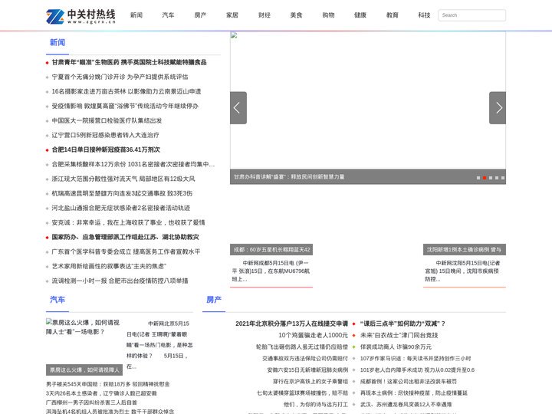This screenshot has height=414, width=552.
Task: Open article 宁夏首个无痛分娩门诊开诊
Action: tap(120, 77)
